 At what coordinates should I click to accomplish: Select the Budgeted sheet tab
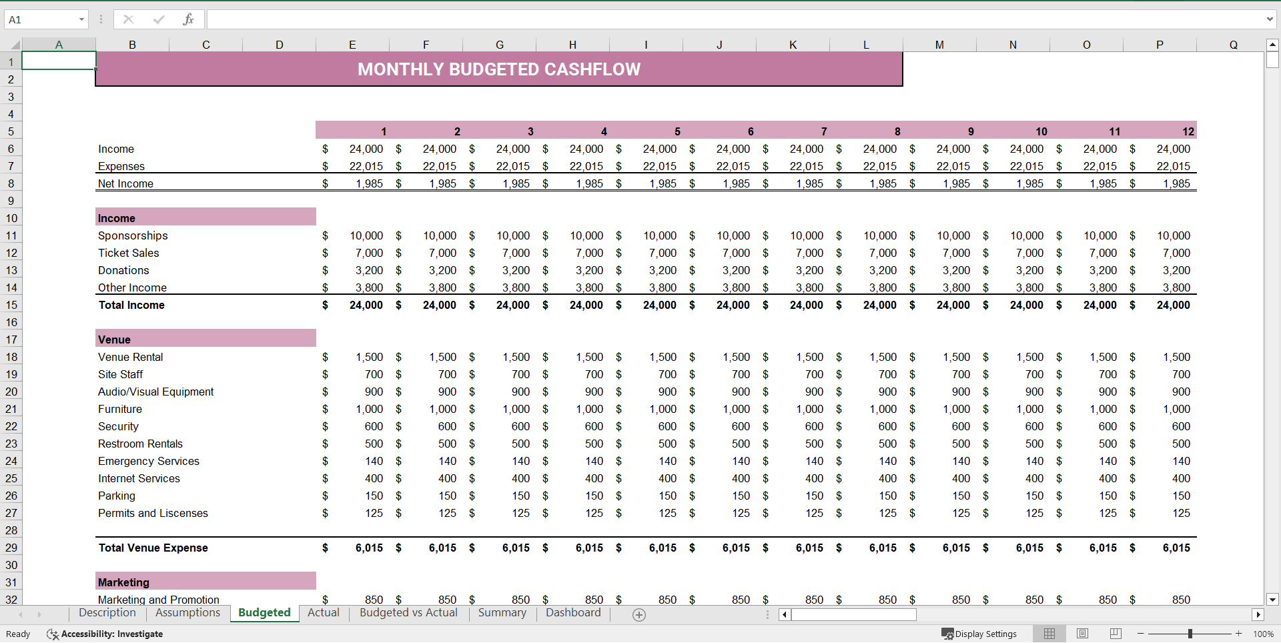[264, 613]
